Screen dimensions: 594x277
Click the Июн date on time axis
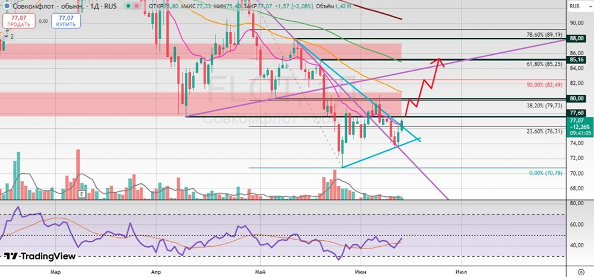coord(361,272)
